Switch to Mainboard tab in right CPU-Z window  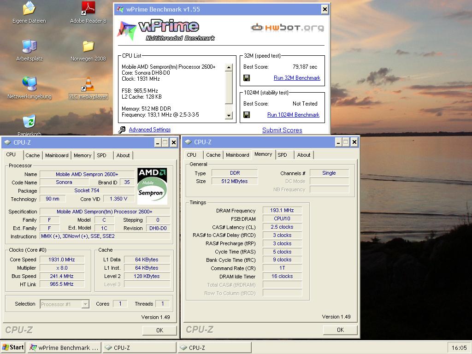click(237, 155)
